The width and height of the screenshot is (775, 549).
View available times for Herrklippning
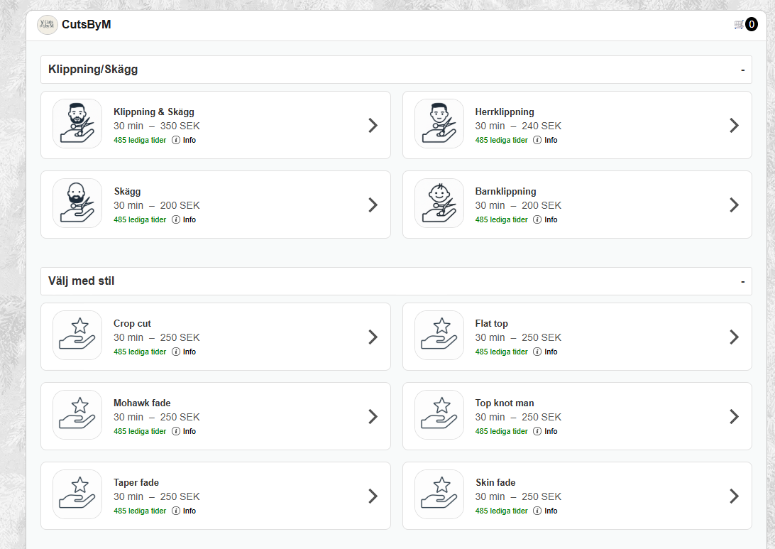[501, 141]
